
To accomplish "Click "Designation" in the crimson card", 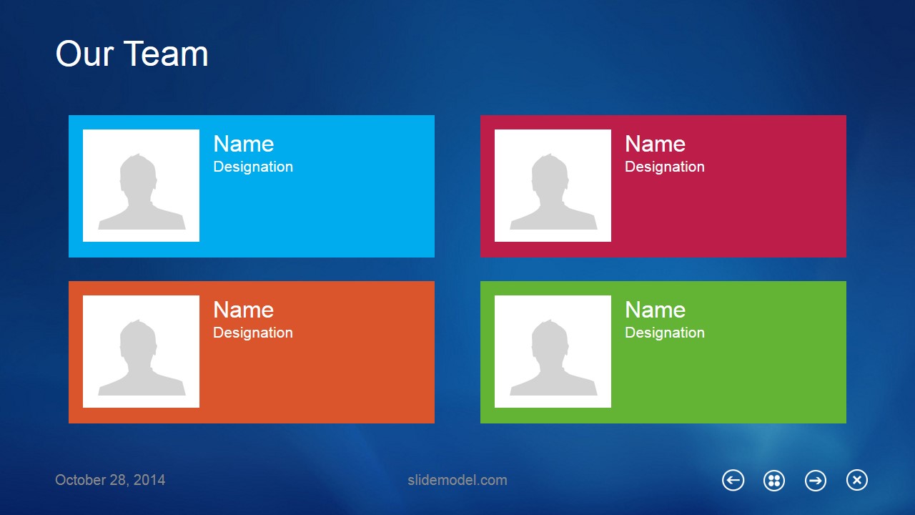I will (x=665, y=167).
